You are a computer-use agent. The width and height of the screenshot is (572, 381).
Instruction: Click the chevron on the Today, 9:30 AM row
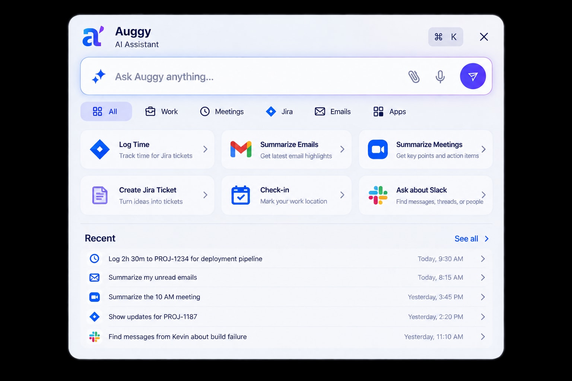pos(483,259)
